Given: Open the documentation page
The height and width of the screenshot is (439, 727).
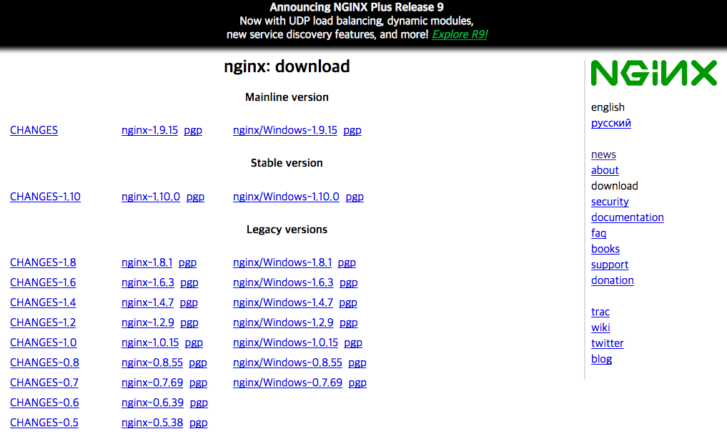Looking at the screenshot, I should 628,217.
